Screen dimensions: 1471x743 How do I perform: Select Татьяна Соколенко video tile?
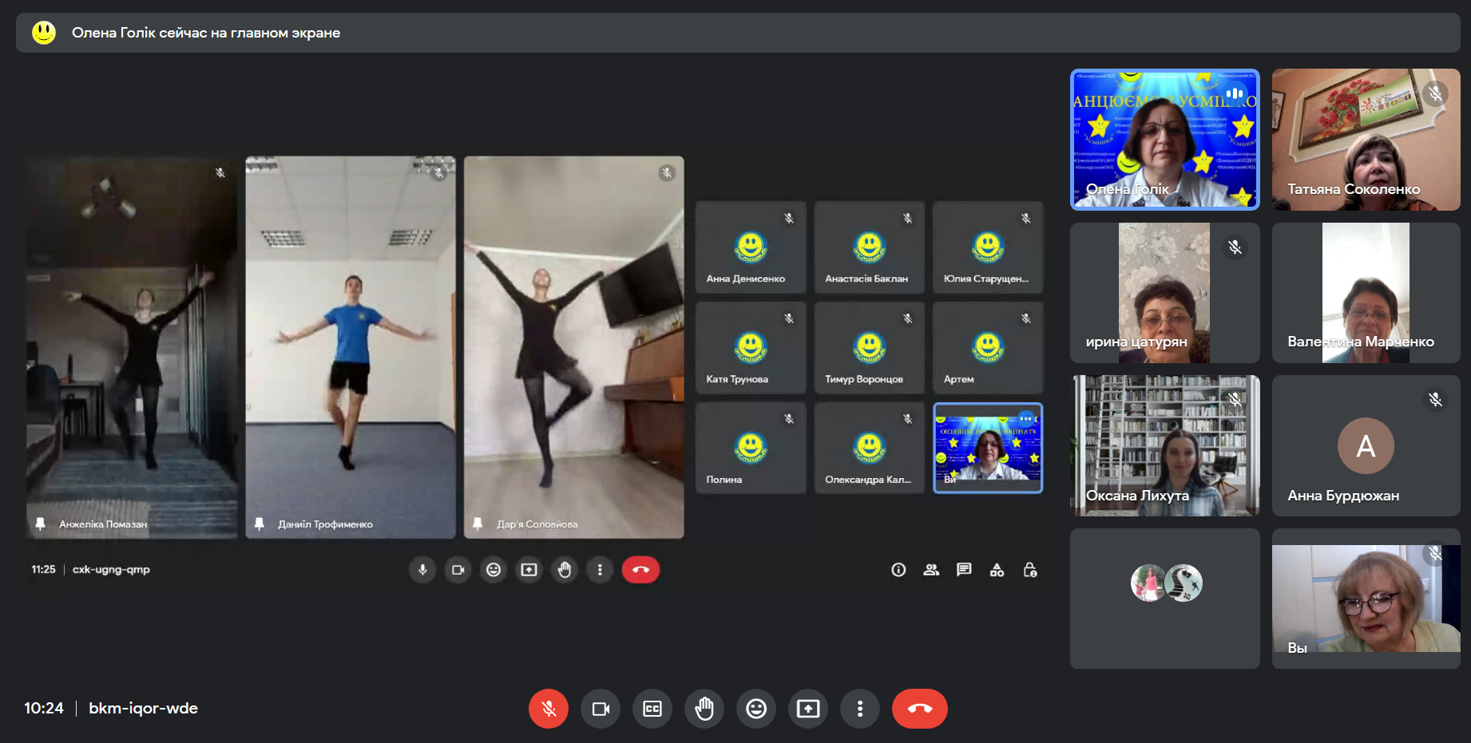[1366, 140]
